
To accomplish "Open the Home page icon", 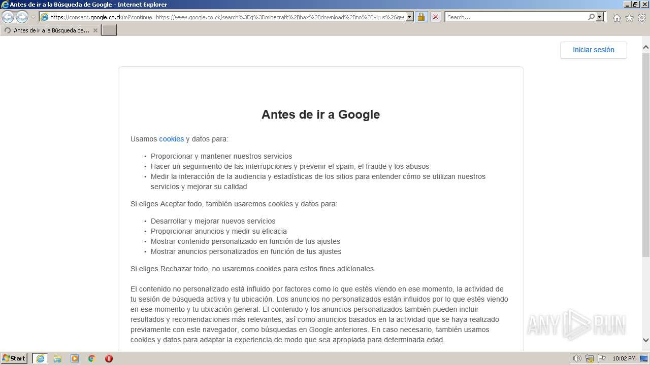I will point(616,18).
